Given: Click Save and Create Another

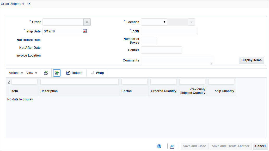Looking at the screenshot, I should point(230,146).
